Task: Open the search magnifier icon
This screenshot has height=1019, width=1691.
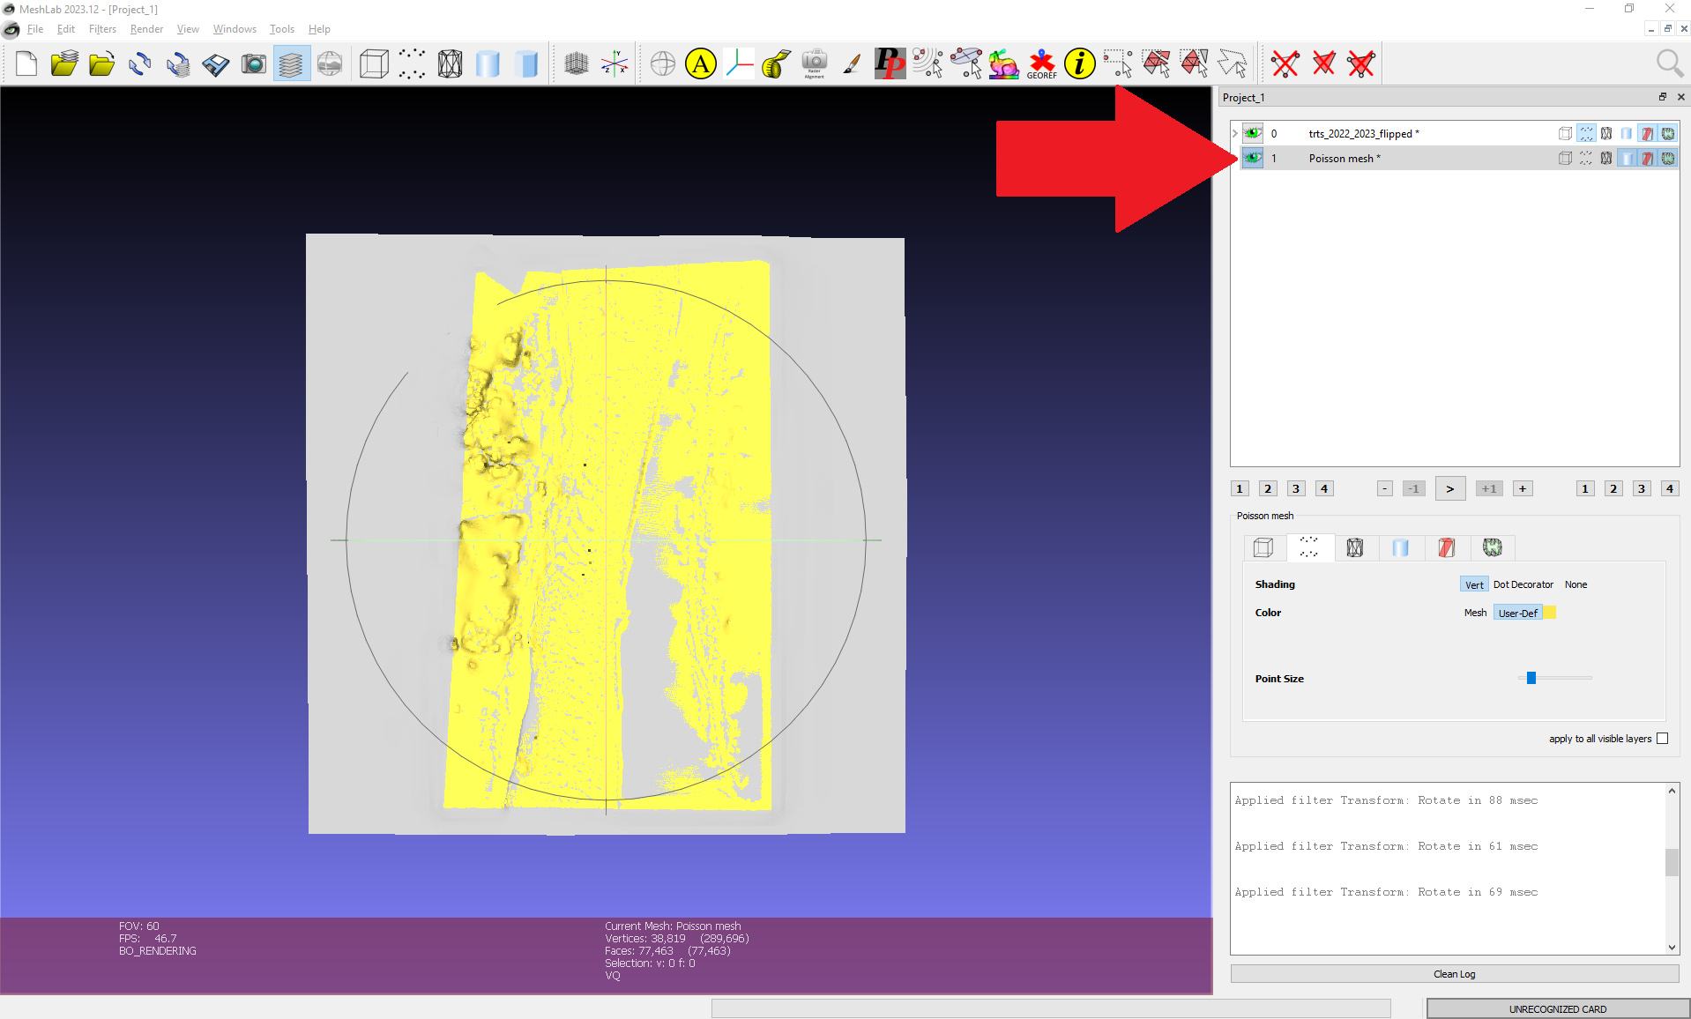Action: click(x=1669, y=63)
